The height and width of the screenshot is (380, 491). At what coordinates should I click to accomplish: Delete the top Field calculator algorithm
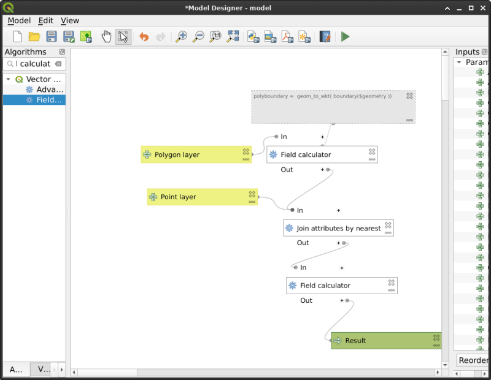(x=372, y=151)
